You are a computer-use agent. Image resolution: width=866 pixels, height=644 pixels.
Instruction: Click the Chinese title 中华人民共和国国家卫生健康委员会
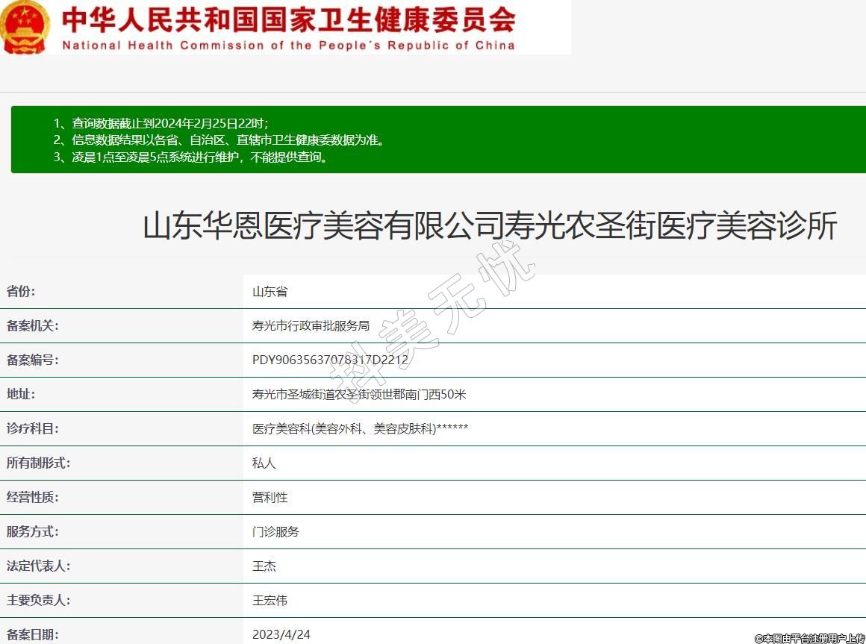coord(288,19)
